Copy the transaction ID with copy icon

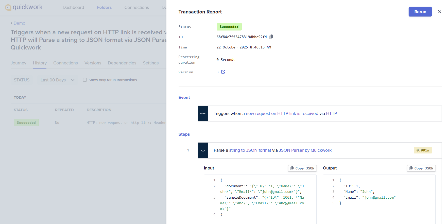[x=271, y=37]
